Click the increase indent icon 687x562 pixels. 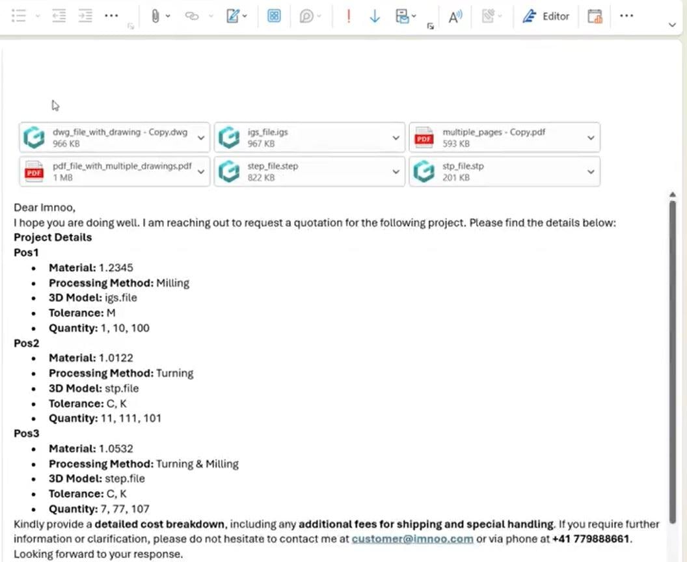pos(85,16)
